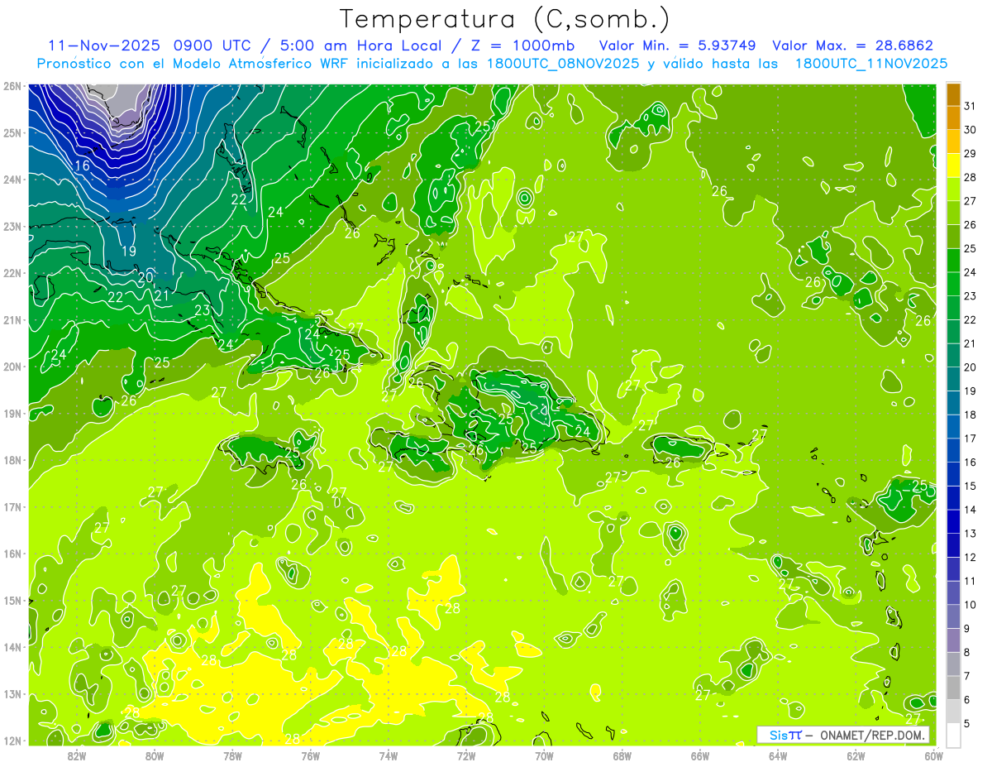Click the legend value 11
This screenshot has height=767, width=992.
click(x=971, y=581)
